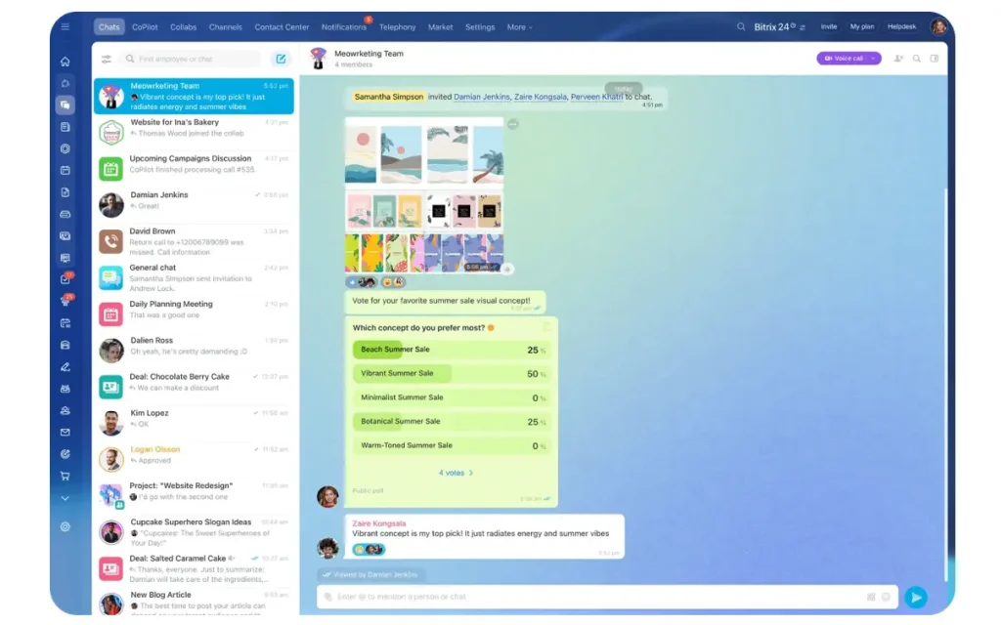
Task: Click the add members icon in chat header
Action: (x=897, y=59)
